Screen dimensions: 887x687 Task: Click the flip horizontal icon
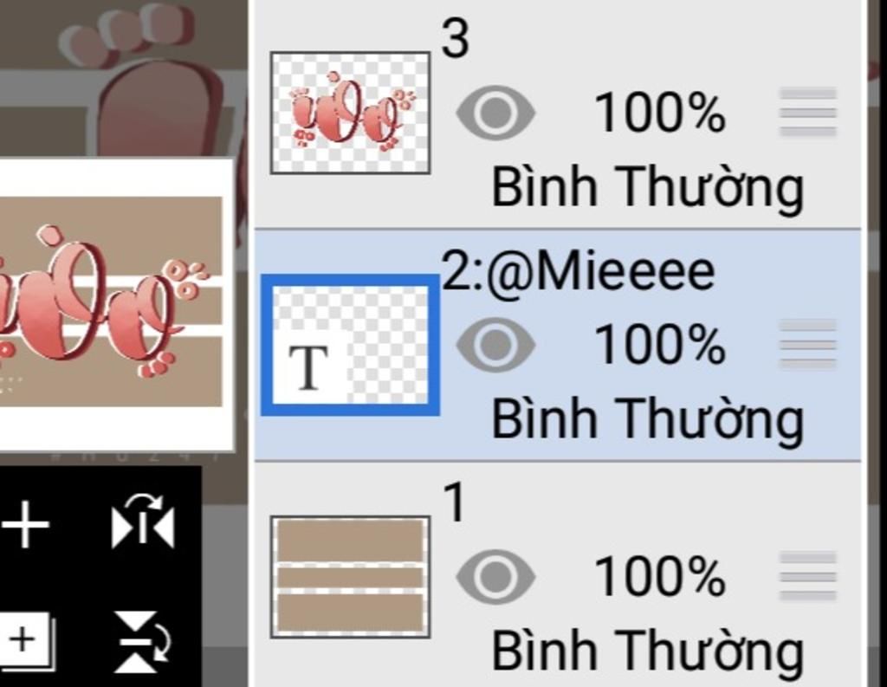[143, 522]
